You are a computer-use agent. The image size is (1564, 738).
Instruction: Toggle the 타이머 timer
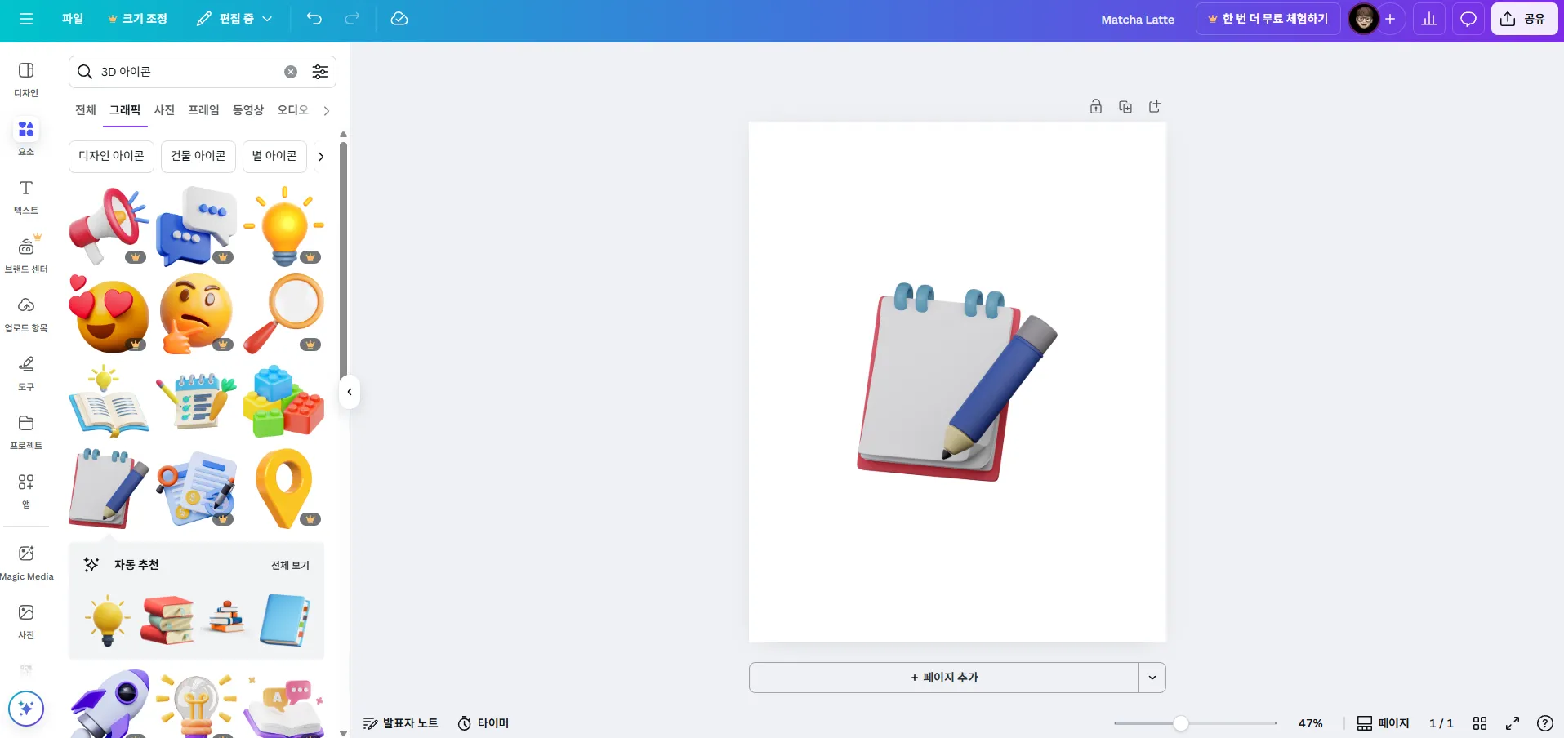[483, 723]
